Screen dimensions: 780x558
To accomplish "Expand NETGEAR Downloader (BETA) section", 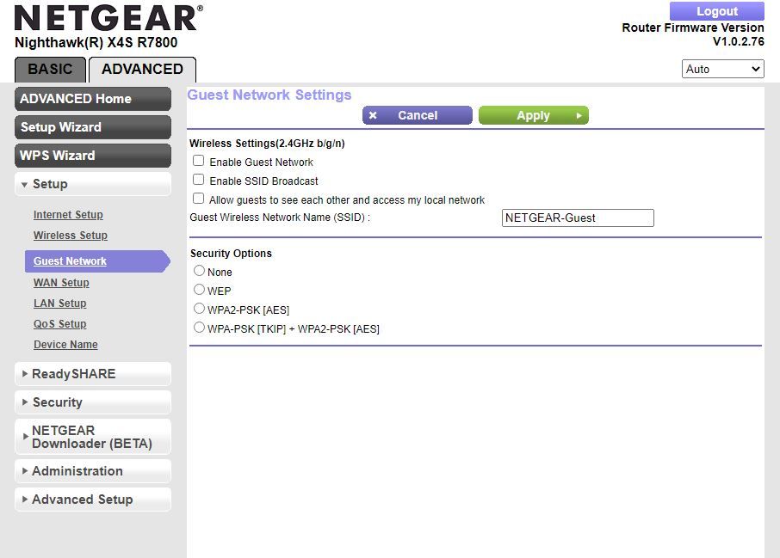I will 93,437.
